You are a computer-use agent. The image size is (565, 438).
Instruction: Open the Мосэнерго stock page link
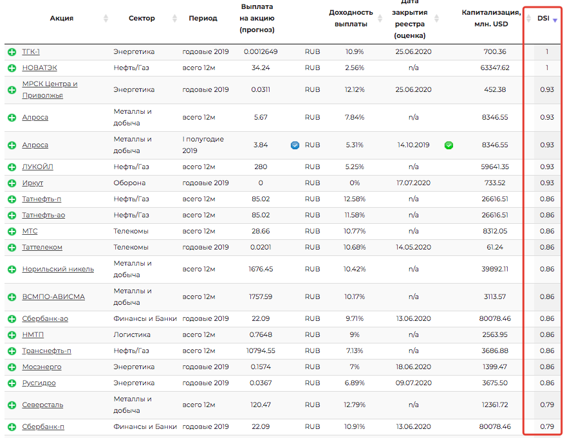[42, 367]
